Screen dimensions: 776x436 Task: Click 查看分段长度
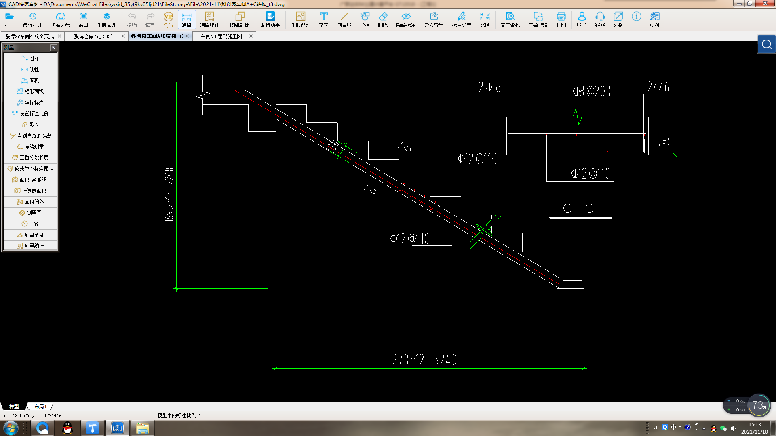[x=30, y=157]
